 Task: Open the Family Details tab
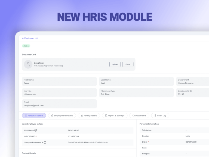pyautogui.click(x=89, y=115)
